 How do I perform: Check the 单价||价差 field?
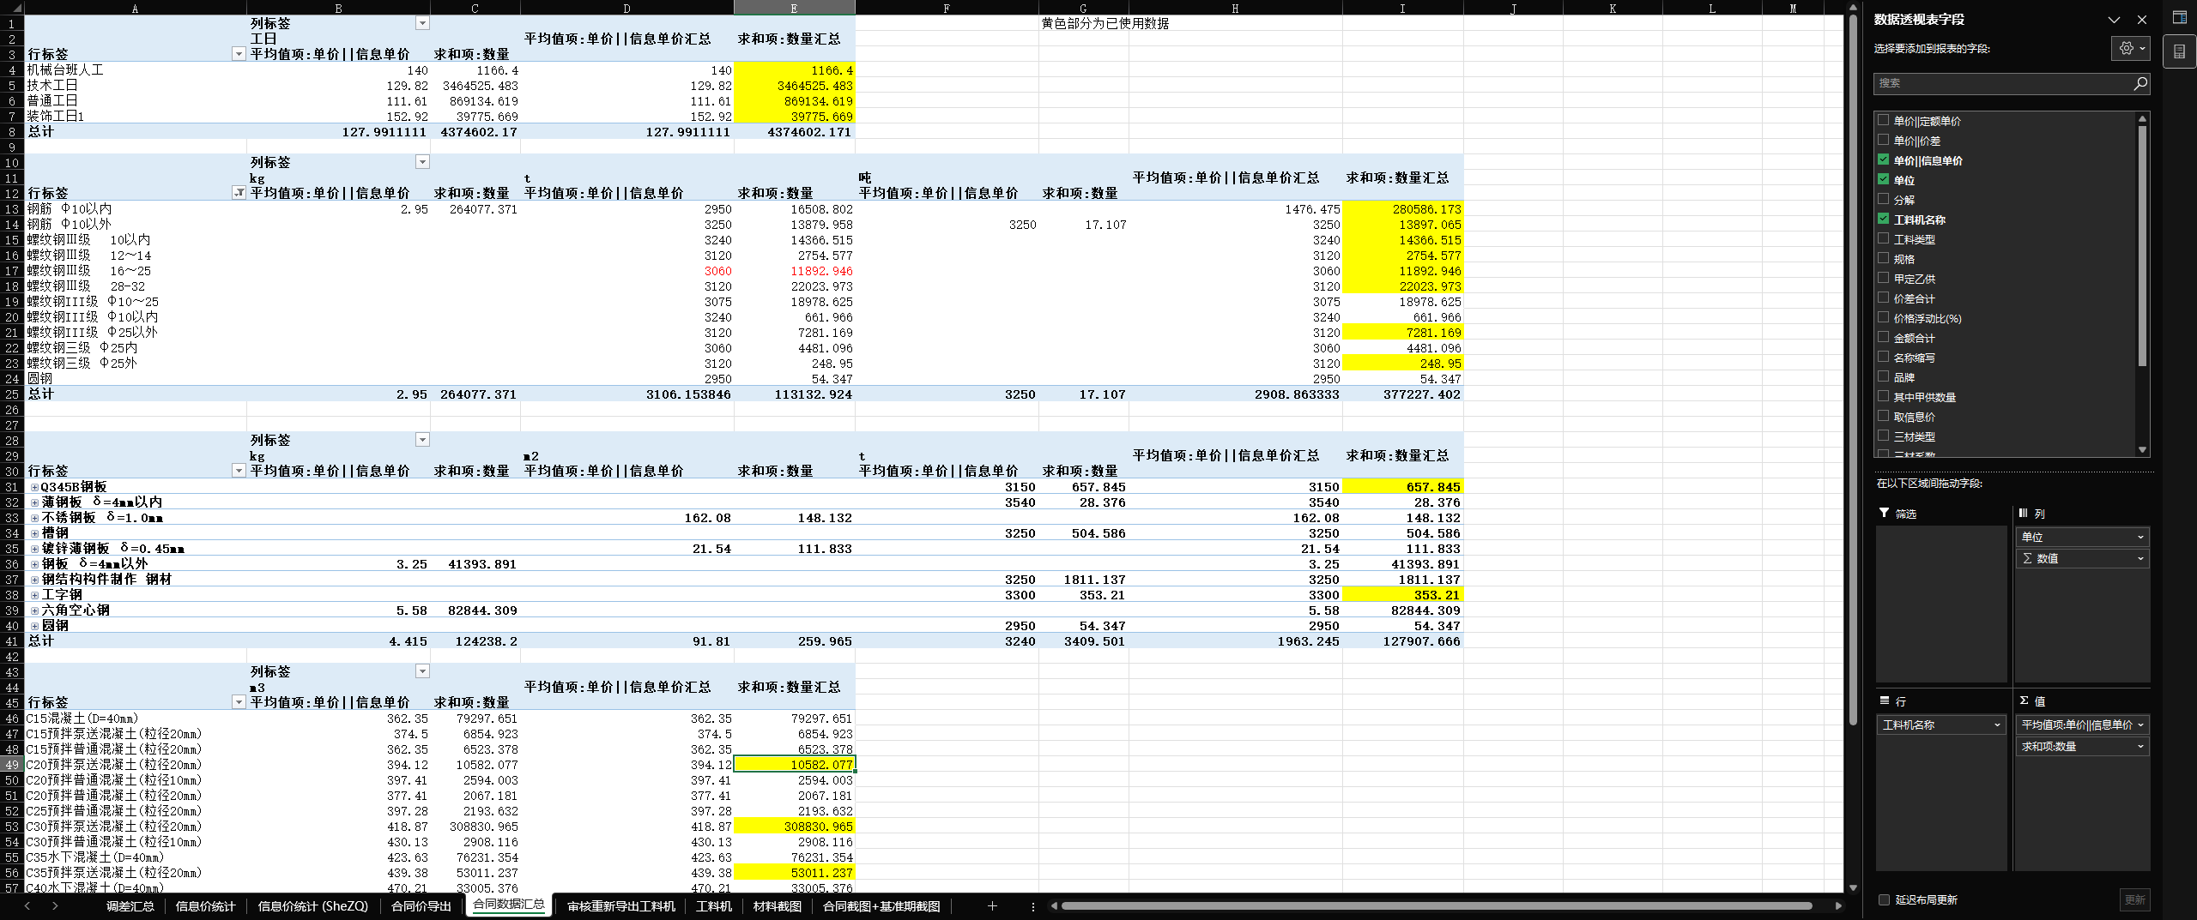pyautogui.click(x=1884, y=140)
